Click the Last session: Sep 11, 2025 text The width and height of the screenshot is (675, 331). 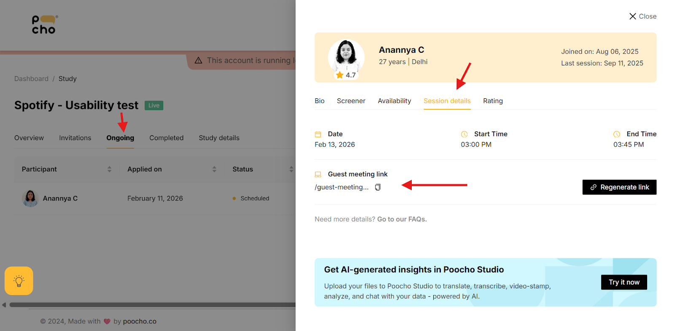tap(602, 63)
